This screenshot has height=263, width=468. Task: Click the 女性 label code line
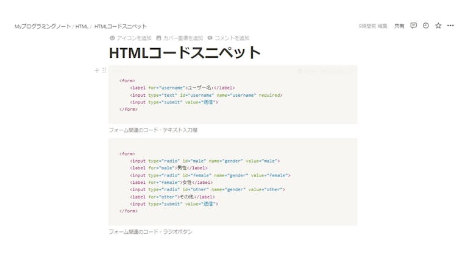(x=171, y=183)
